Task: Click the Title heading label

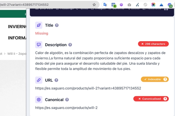Action: click(x=49, y=25)
